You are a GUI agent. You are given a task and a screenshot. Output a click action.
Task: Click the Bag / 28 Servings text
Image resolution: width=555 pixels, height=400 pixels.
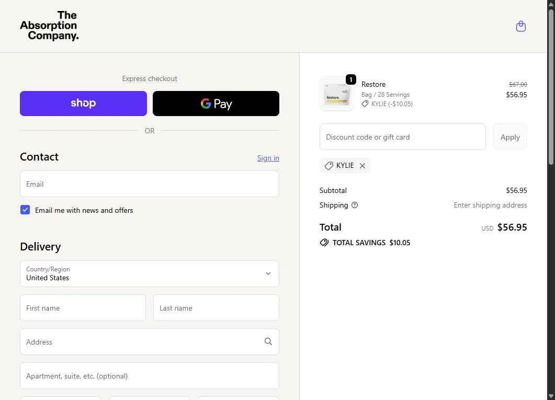pyautogui.click(x=385, y=95)
